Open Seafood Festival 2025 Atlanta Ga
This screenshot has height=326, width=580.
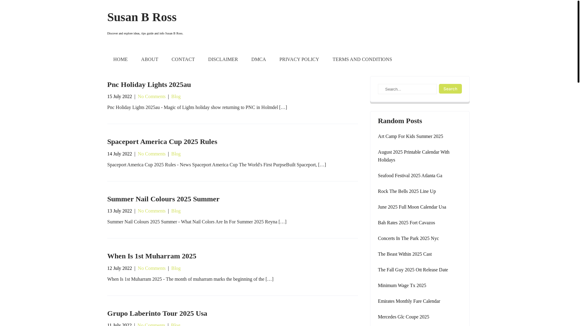click(410, 176)
